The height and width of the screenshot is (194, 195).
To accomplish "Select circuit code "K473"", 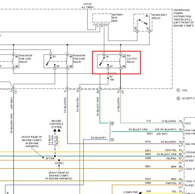I will click(148, 151).
